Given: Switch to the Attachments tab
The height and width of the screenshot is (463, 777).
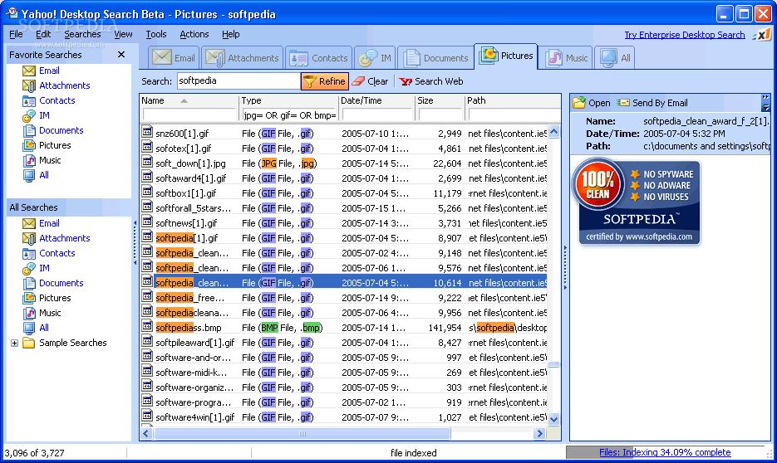Looking at the screenshot, I should (243, 58).
